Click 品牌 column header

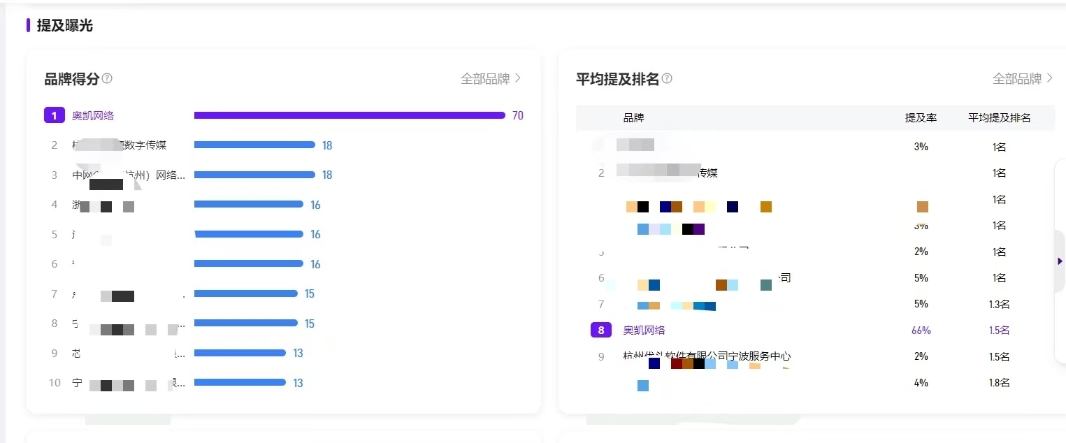tap(634, 117)
